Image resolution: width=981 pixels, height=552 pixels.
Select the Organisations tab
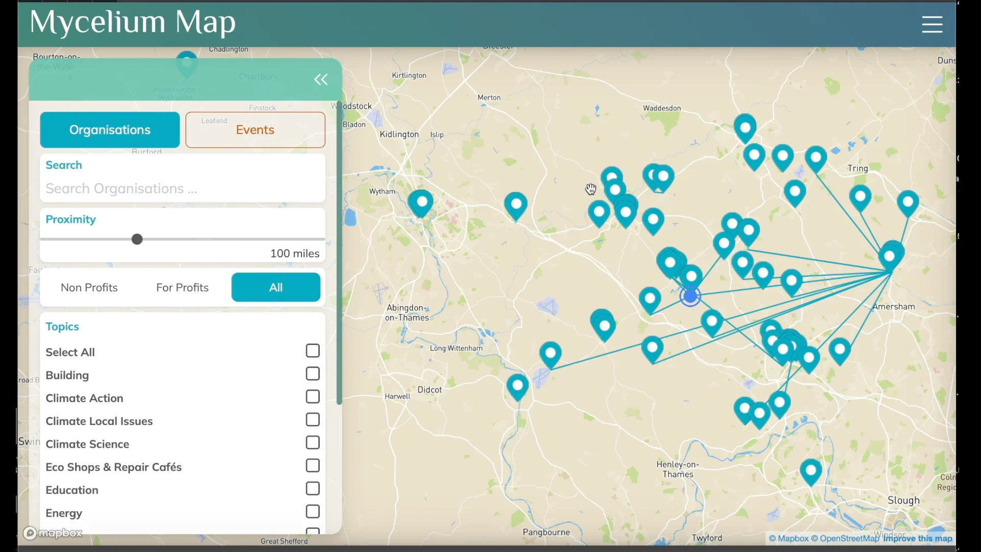coord(110,130)
